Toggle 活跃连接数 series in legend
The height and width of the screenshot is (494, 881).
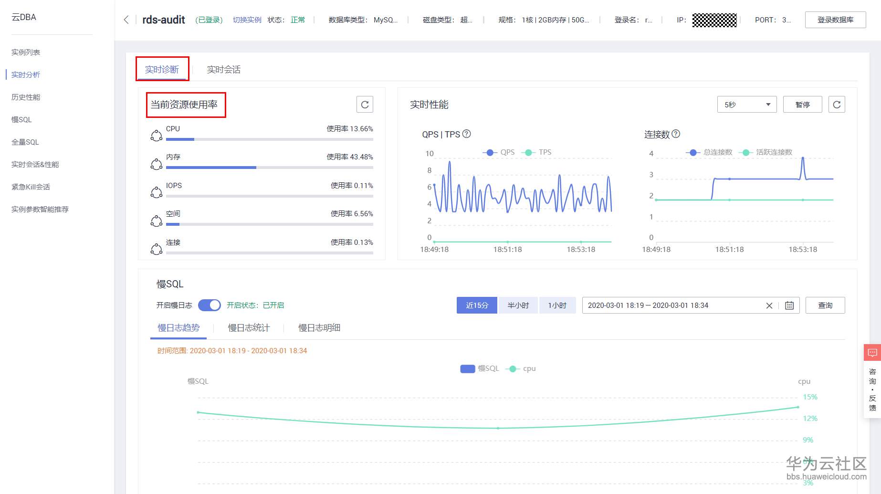(766, 152)
